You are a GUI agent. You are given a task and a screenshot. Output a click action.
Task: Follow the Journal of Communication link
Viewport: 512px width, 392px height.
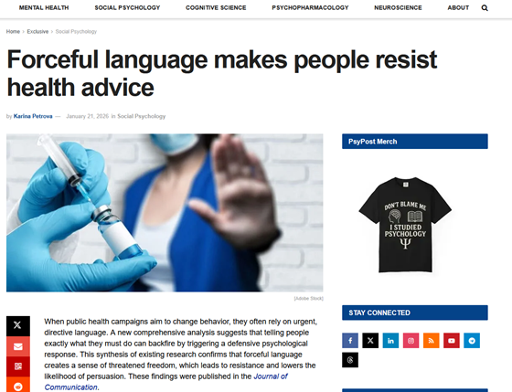pos(165,382)
